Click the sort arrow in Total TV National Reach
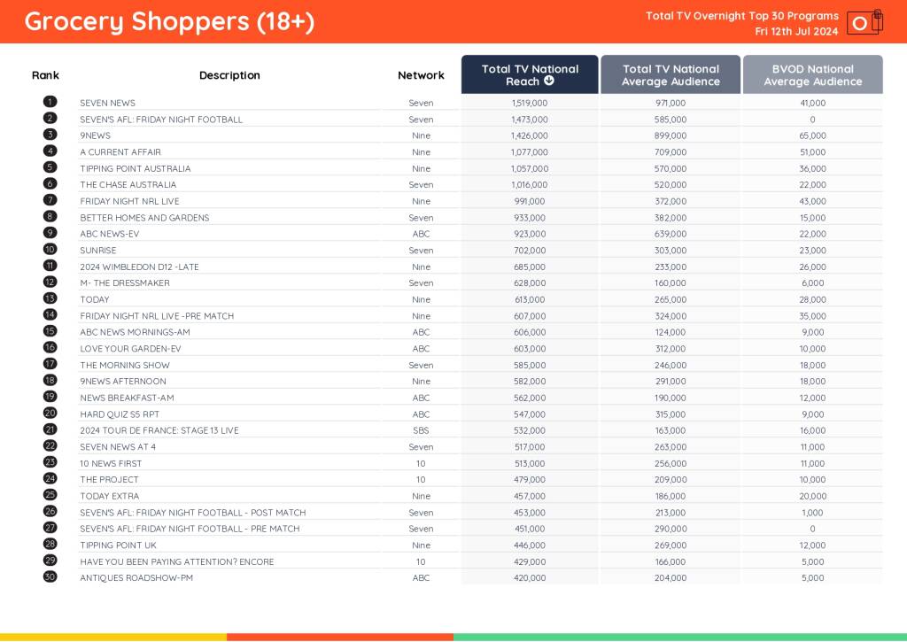The width and height of the screenshot is (907, 642). point(549,81)
